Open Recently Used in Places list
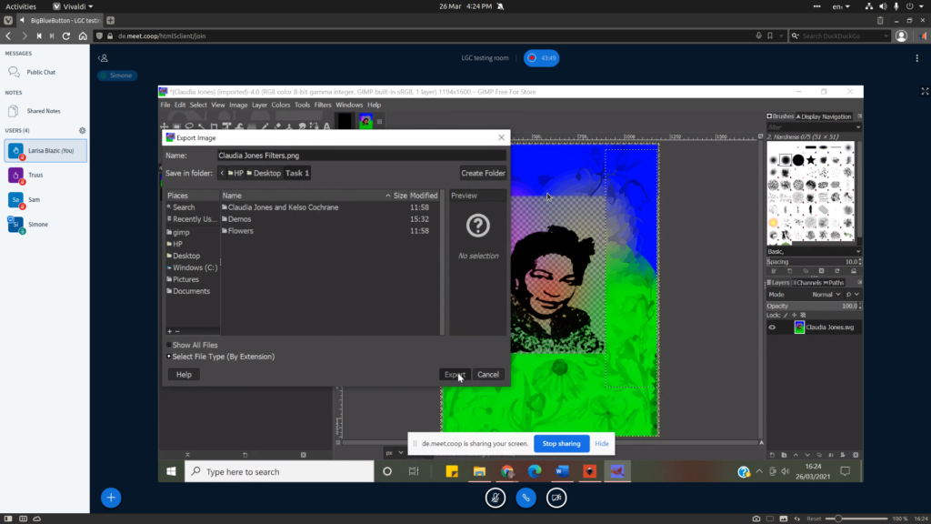This screenshot has height=524, width=931. tap(191, 219)
